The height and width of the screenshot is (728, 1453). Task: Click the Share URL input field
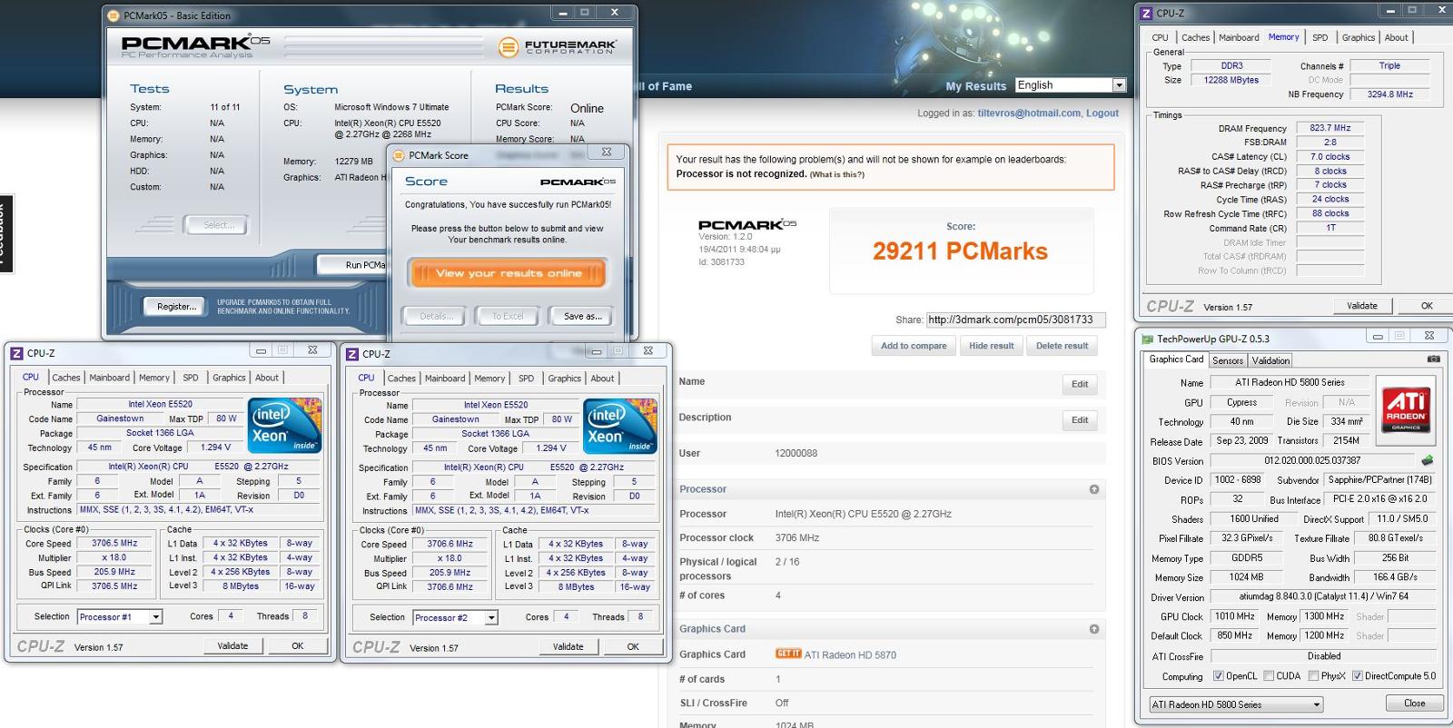[x=1015, y=320]
